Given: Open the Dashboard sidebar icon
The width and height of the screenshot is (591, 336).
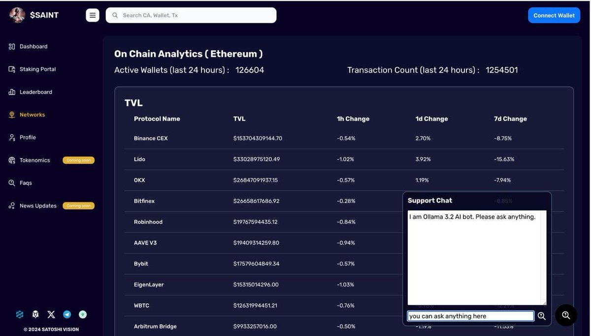Looking at the screenshot, I should tap(12, 46).
